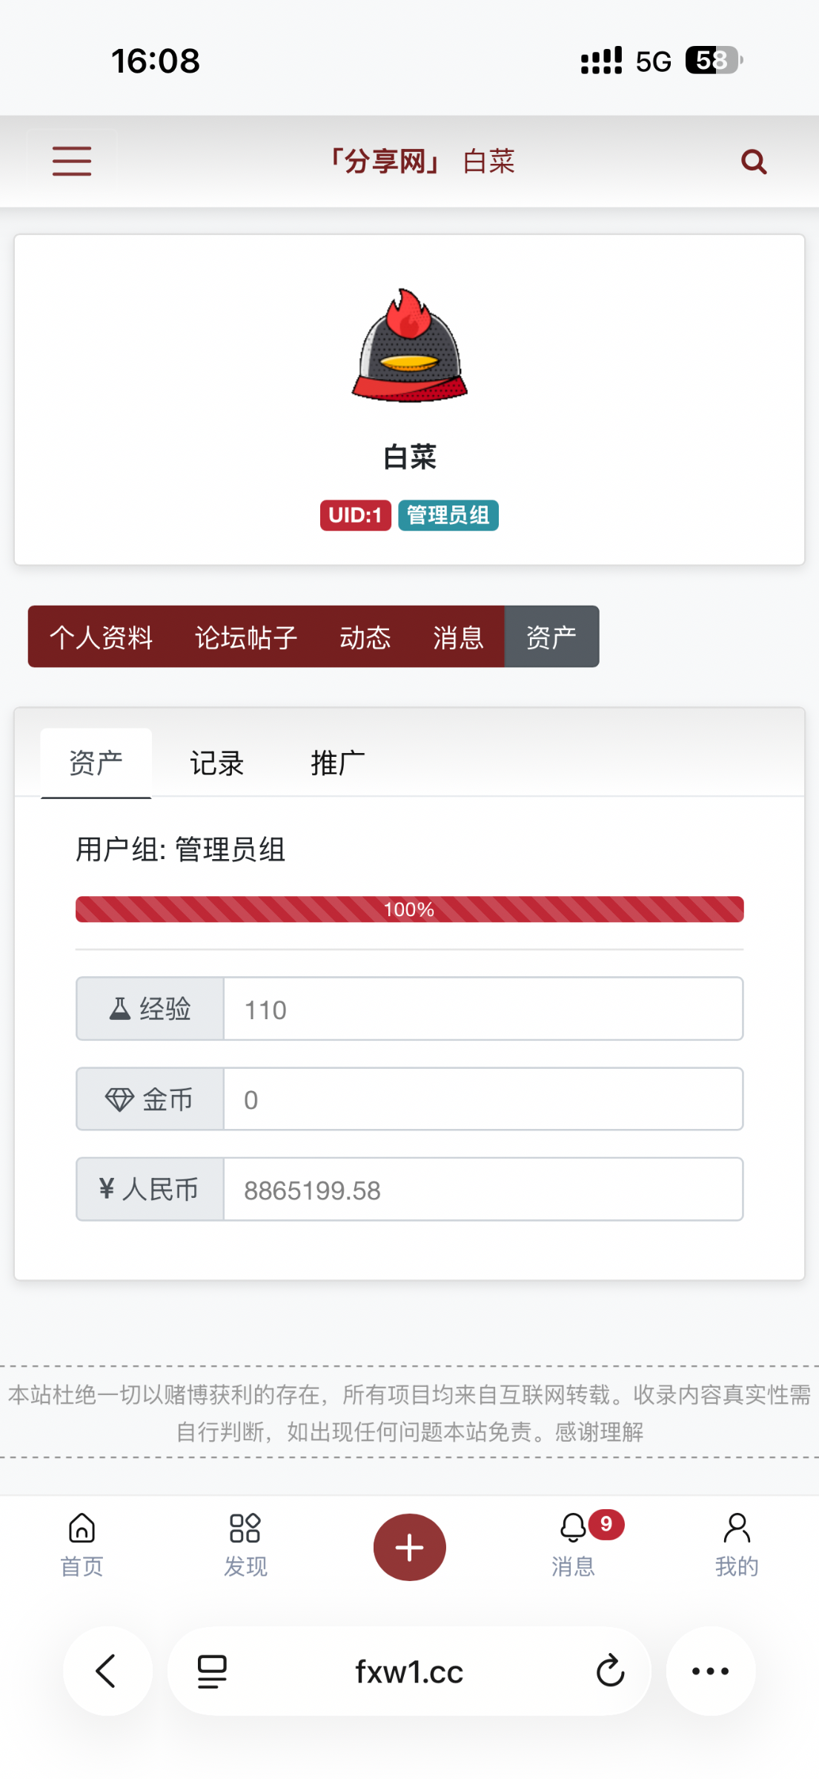
Task: Click the 100% progress bar
Action: [409, 910]
